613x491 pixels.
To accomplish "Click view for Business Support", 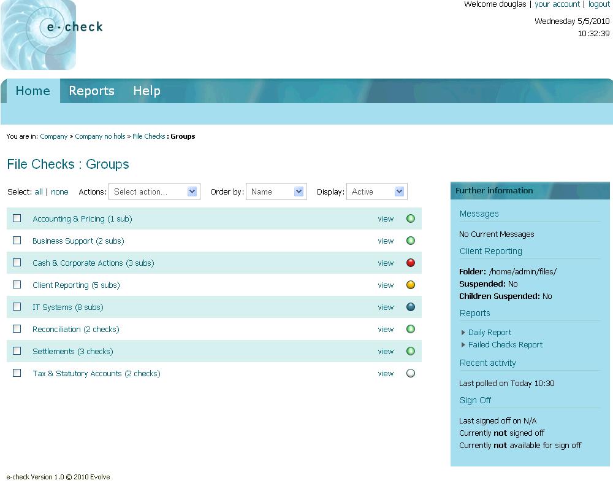I will point(386,241).
